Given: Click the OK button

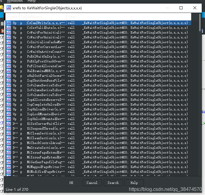Looking at the screenshot, I should pos(71,183).
